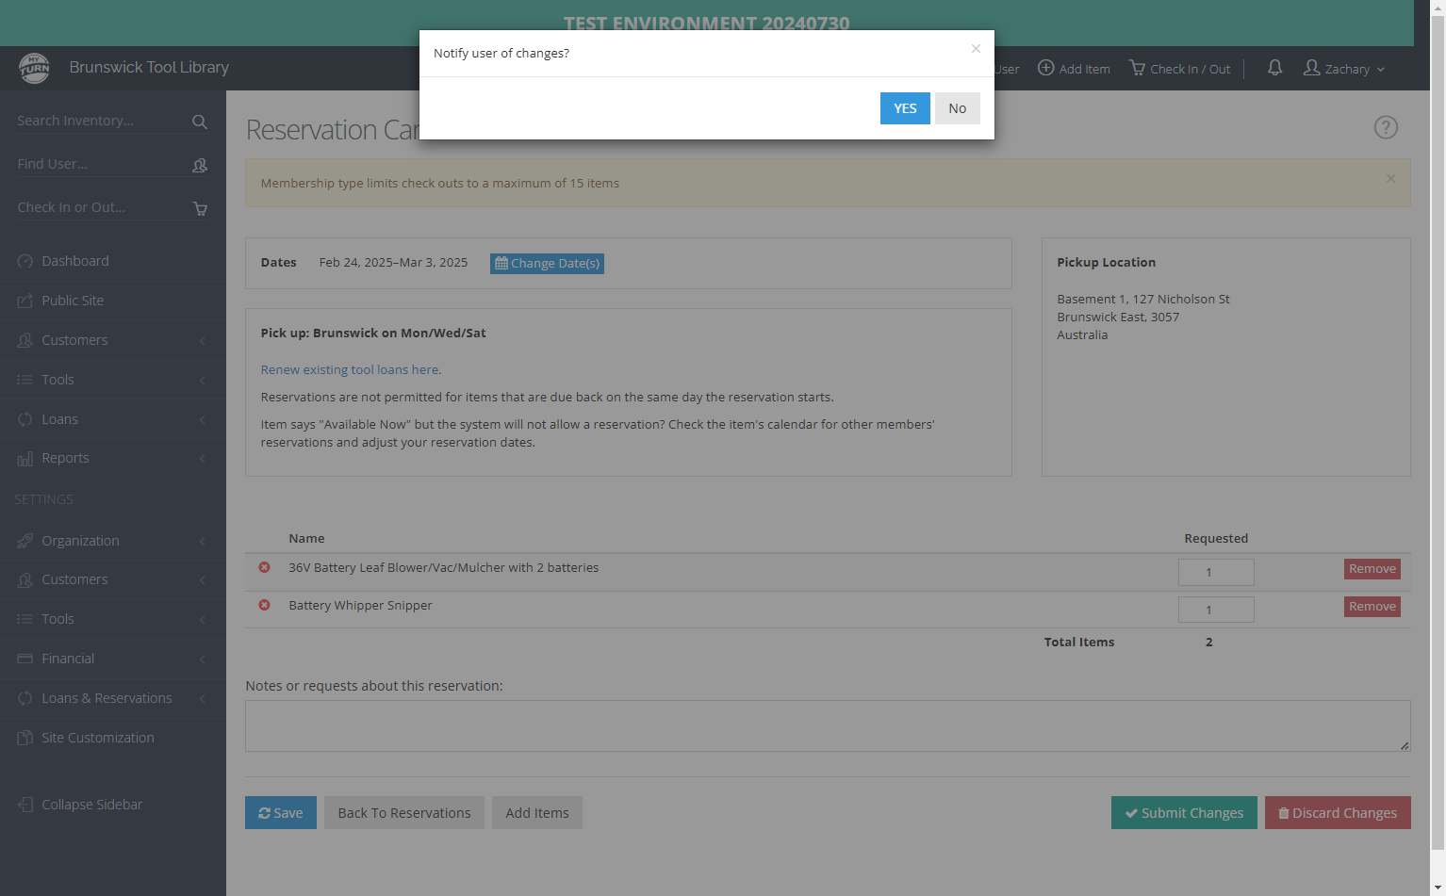Go Back To Reservations
The image size is (1446, 896).
[x=404, y=813]
